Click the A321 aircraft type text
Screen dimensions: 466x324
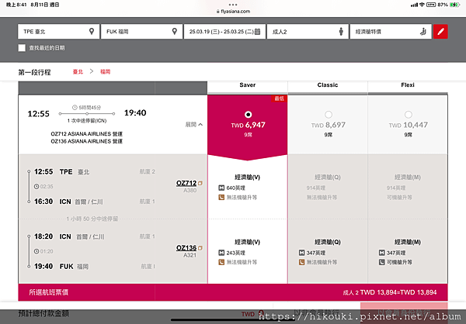click(x=190, y=255)
